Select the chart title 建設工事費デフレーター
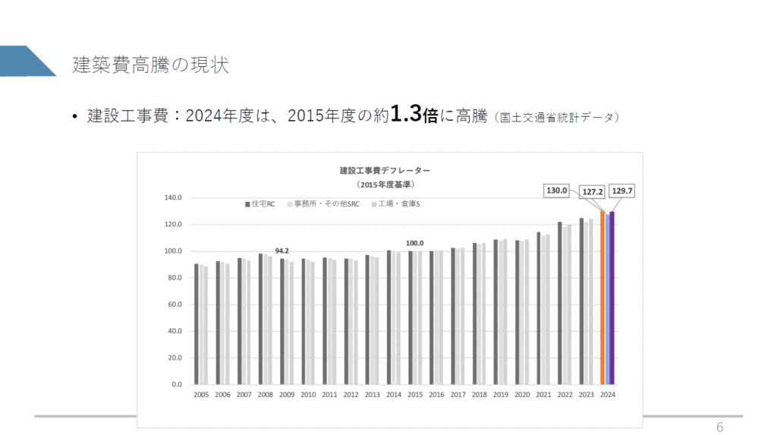Viewport: 777px width, 435px height. [x=385, y=170]
